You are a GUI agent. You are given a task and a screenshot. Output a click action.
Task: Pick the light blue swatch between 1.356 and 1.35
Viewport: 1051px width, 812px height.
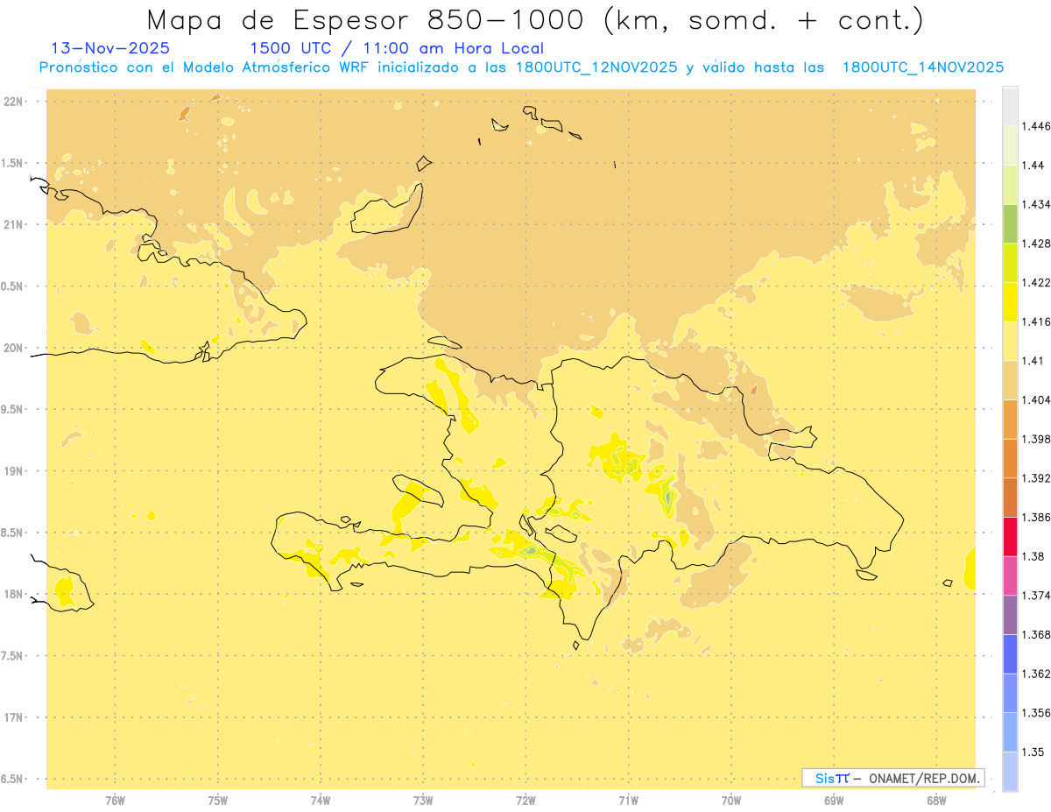point(1010,731)
